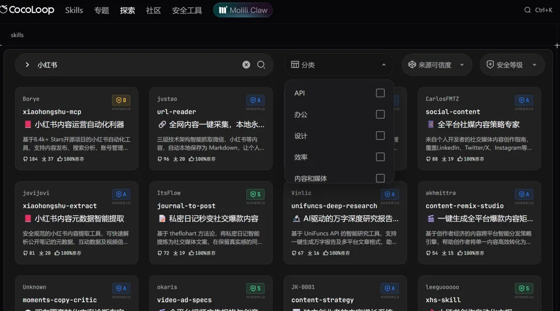
Task: Click the unifuncs-deep-research skill name
Action: click(334, 206)
